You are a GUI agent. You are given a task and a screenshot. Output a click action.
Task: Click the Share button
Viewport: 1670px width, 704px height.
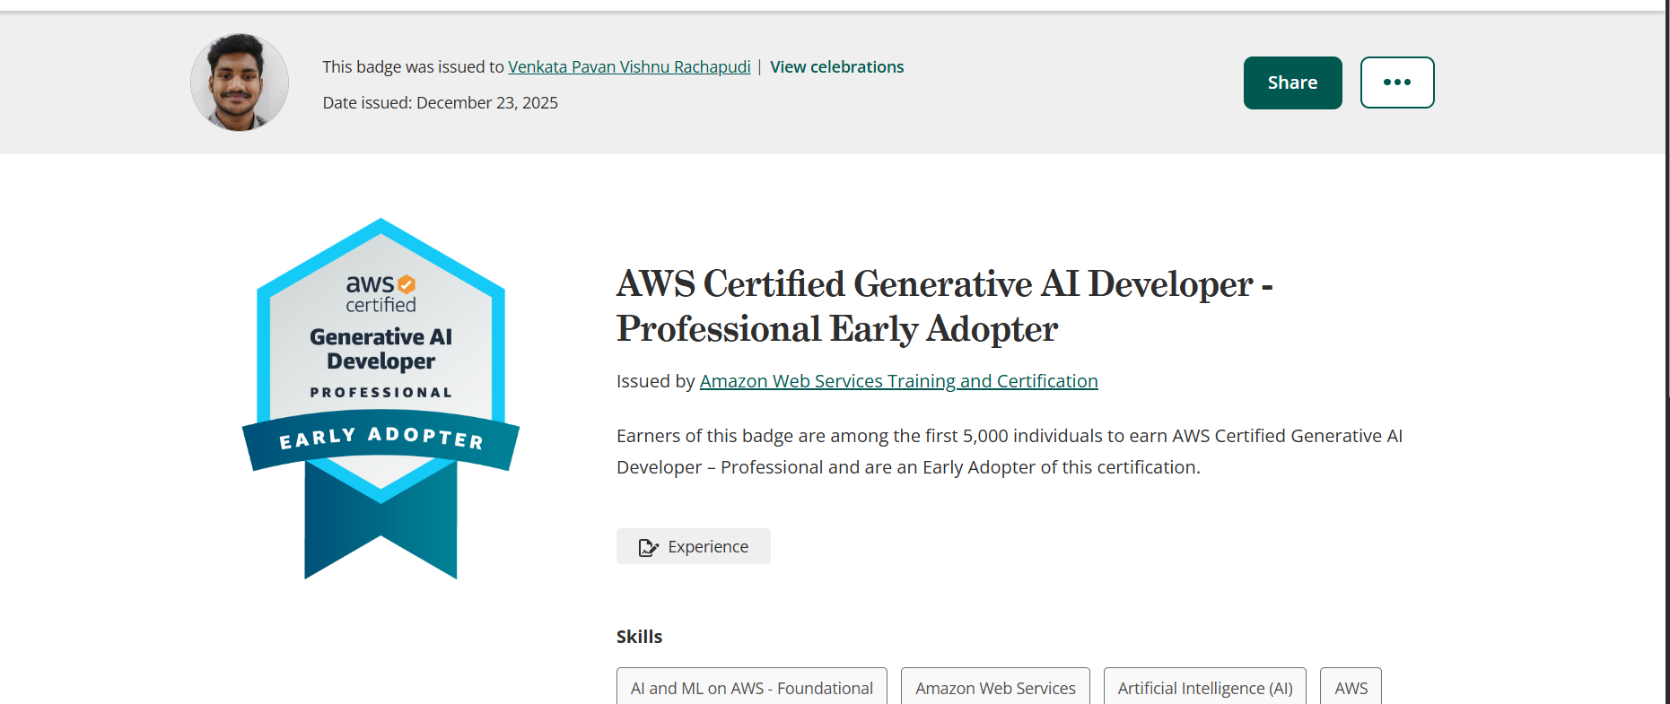point(1292,83)
